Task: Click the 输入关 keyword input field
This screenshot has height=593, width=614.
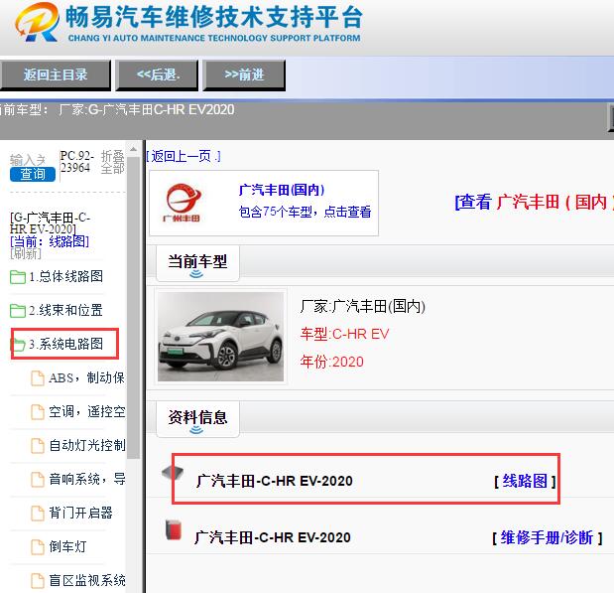Action: coord(28,160)
